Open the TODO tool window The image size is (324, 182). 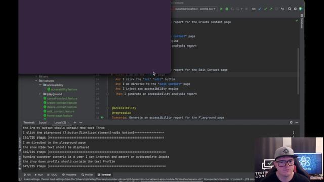[52, 175]
